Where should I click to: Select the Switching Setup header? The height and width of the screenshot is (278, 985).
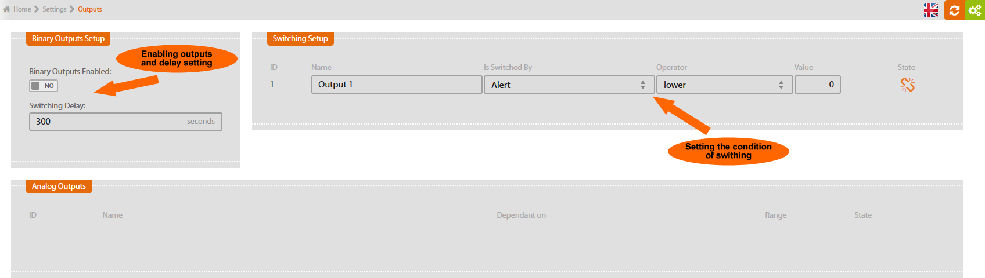[300, 39]
